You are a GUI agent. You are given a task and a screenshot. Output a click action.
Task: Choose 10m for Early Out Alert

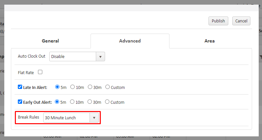(x=73, y=102)
